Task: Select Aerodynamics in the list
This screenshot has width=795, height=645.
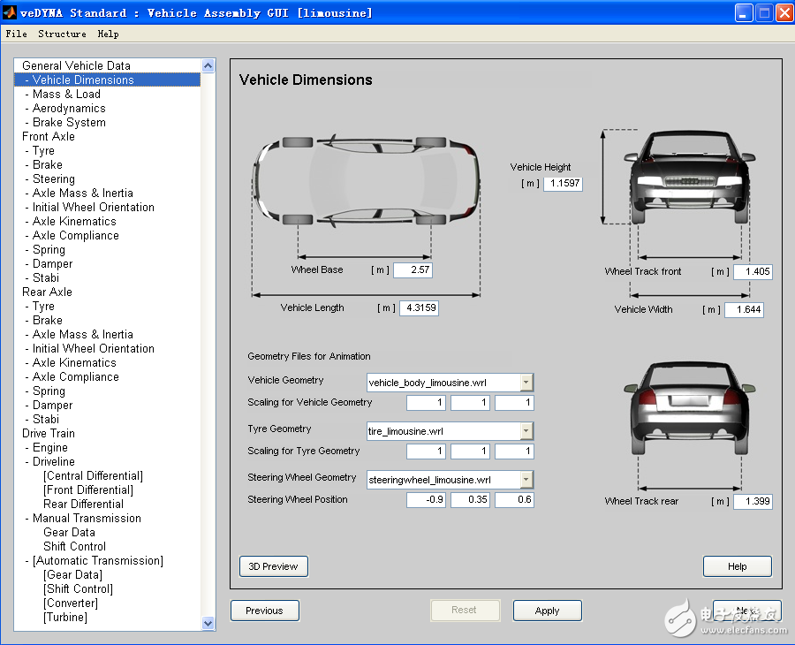Action: coord(69,108)
